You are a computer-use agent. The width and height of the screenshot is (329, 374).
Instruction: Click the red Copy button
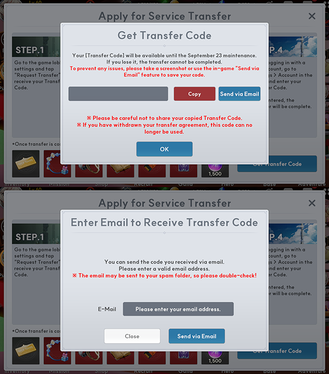(194, 93)
